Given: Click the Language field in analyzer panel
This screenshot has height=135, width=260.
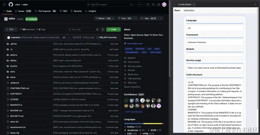Looking at the screenshot, I should click(215, 28).
